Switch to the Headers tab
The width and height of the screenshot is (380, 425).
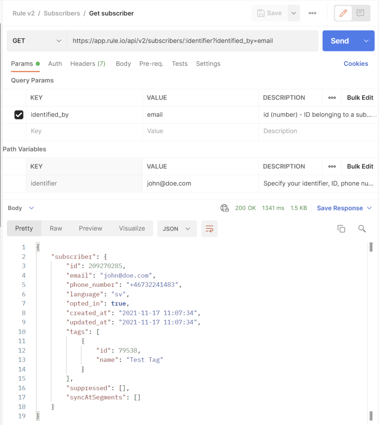88,64
